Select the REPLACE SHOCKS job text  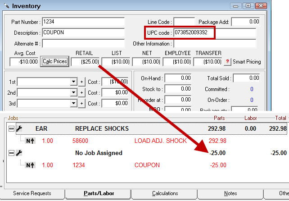(x=102, y=128)
